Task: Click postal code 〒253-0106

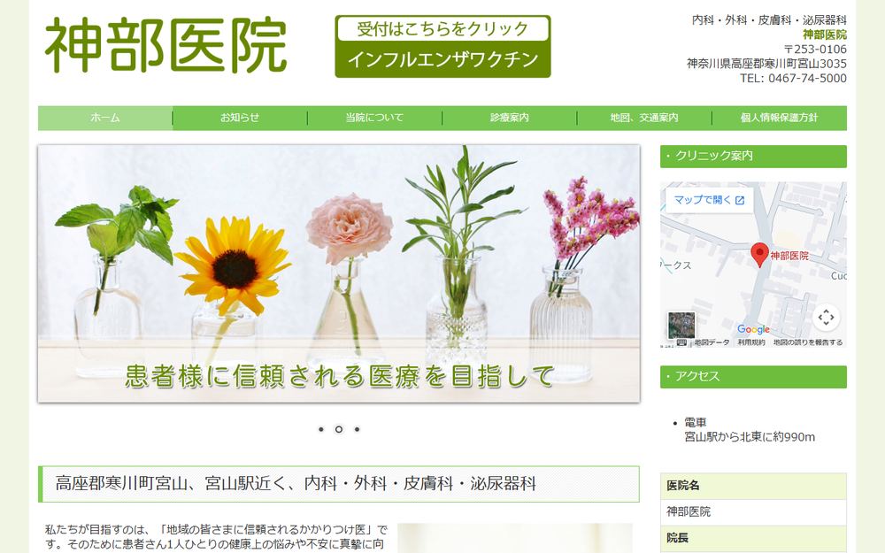Action: [x=816, y=49]
